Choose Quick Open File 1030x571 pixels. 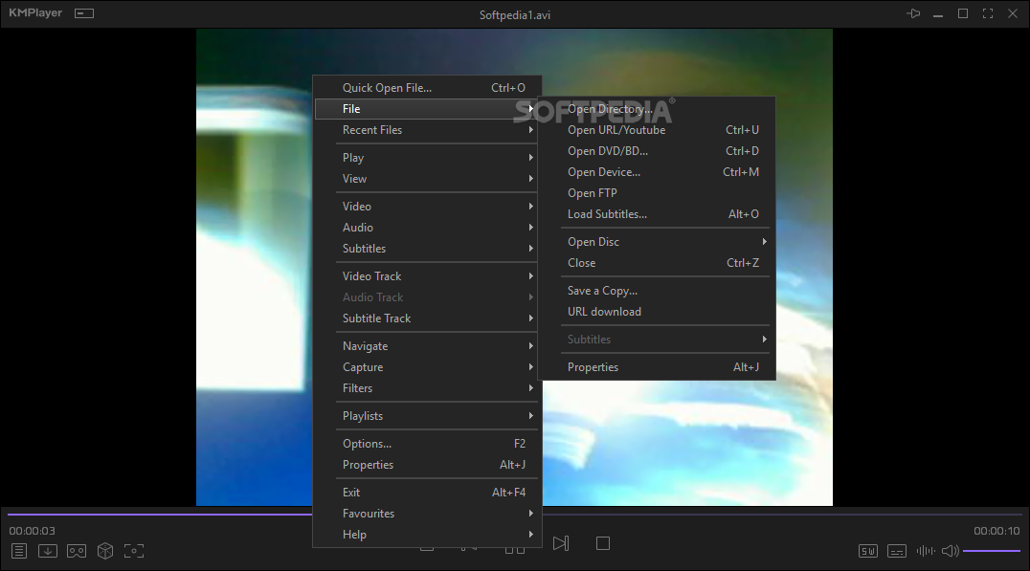point(427,88)
